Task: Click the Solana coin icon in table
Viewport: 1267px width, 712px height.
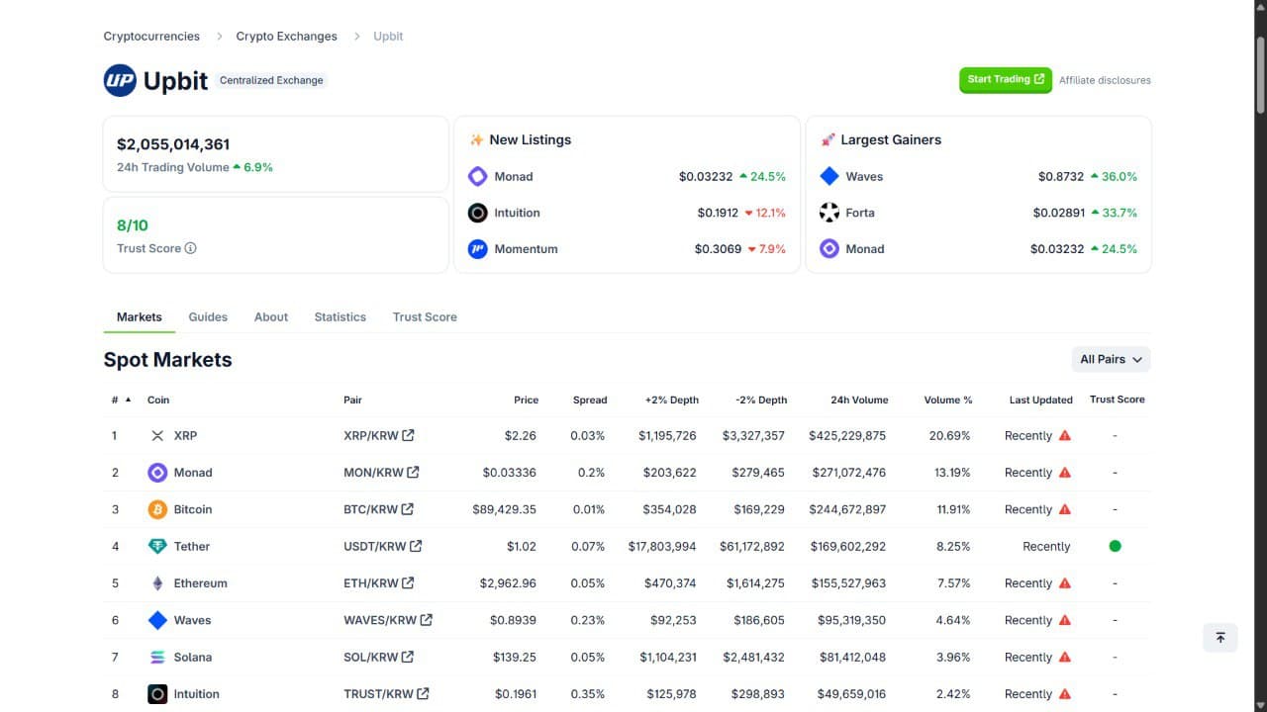Action: click(x=157, y=657)
